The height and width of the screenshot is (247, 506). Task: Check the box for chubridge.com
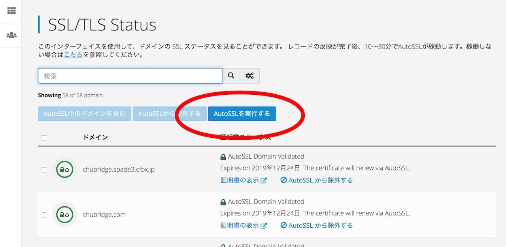pos(44,215)
